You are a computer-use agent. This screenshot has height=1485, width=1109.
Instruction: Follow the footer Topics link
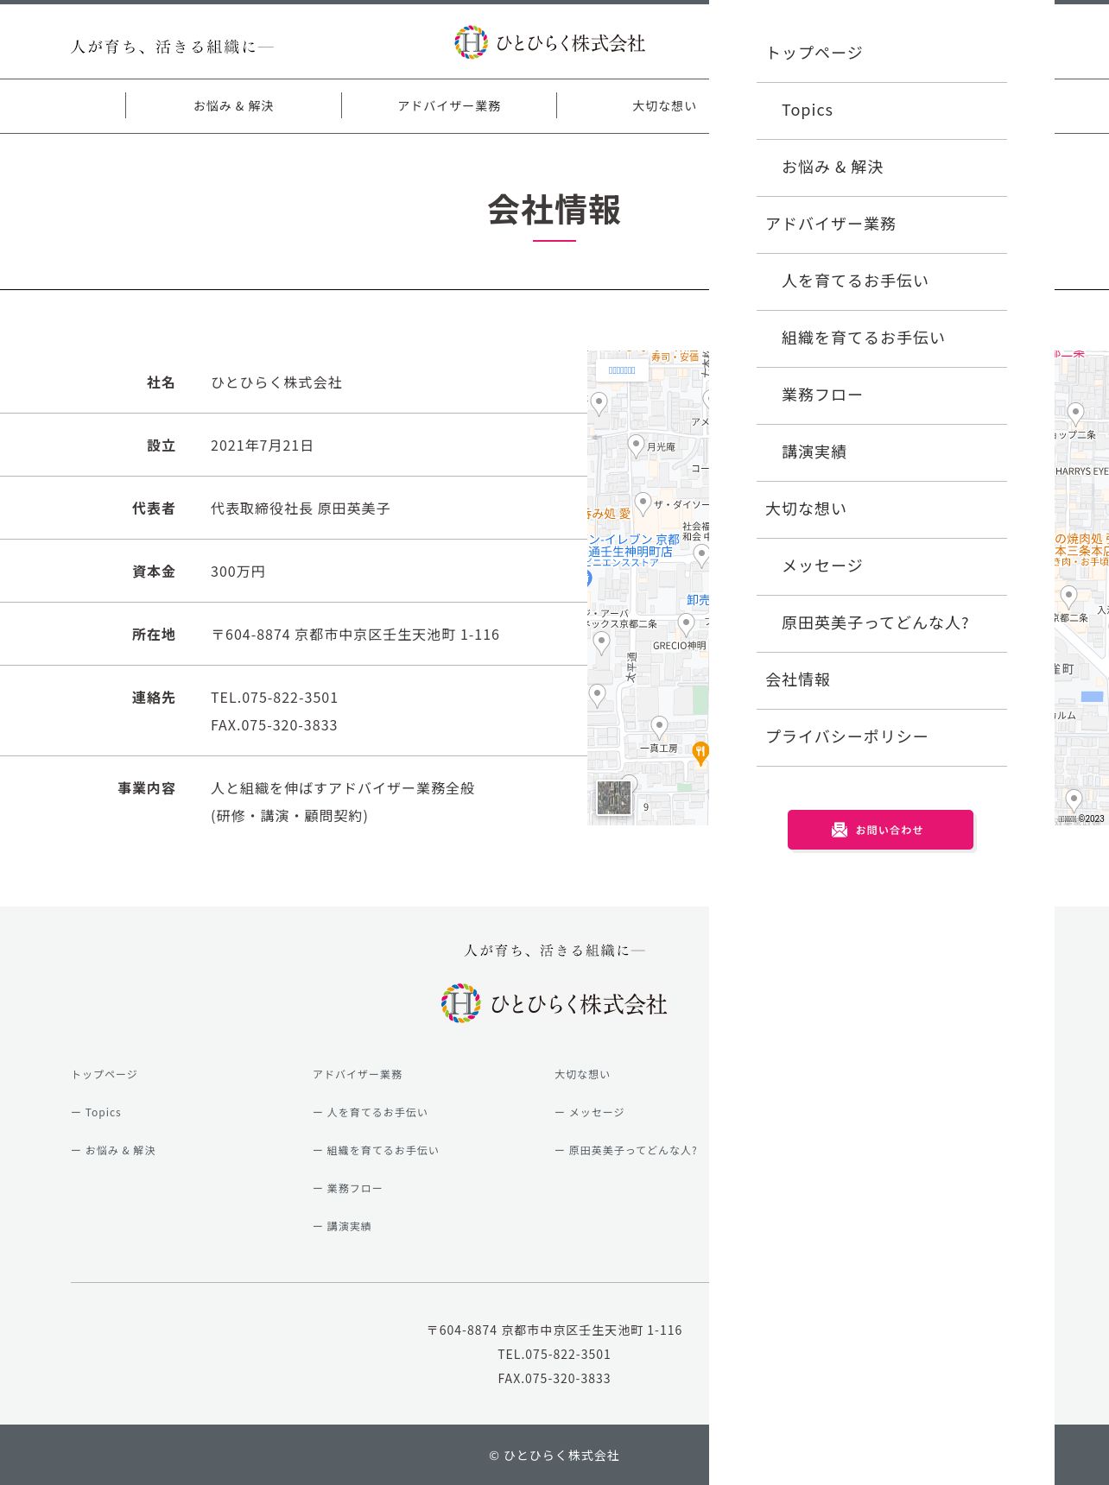(96, 1112)
